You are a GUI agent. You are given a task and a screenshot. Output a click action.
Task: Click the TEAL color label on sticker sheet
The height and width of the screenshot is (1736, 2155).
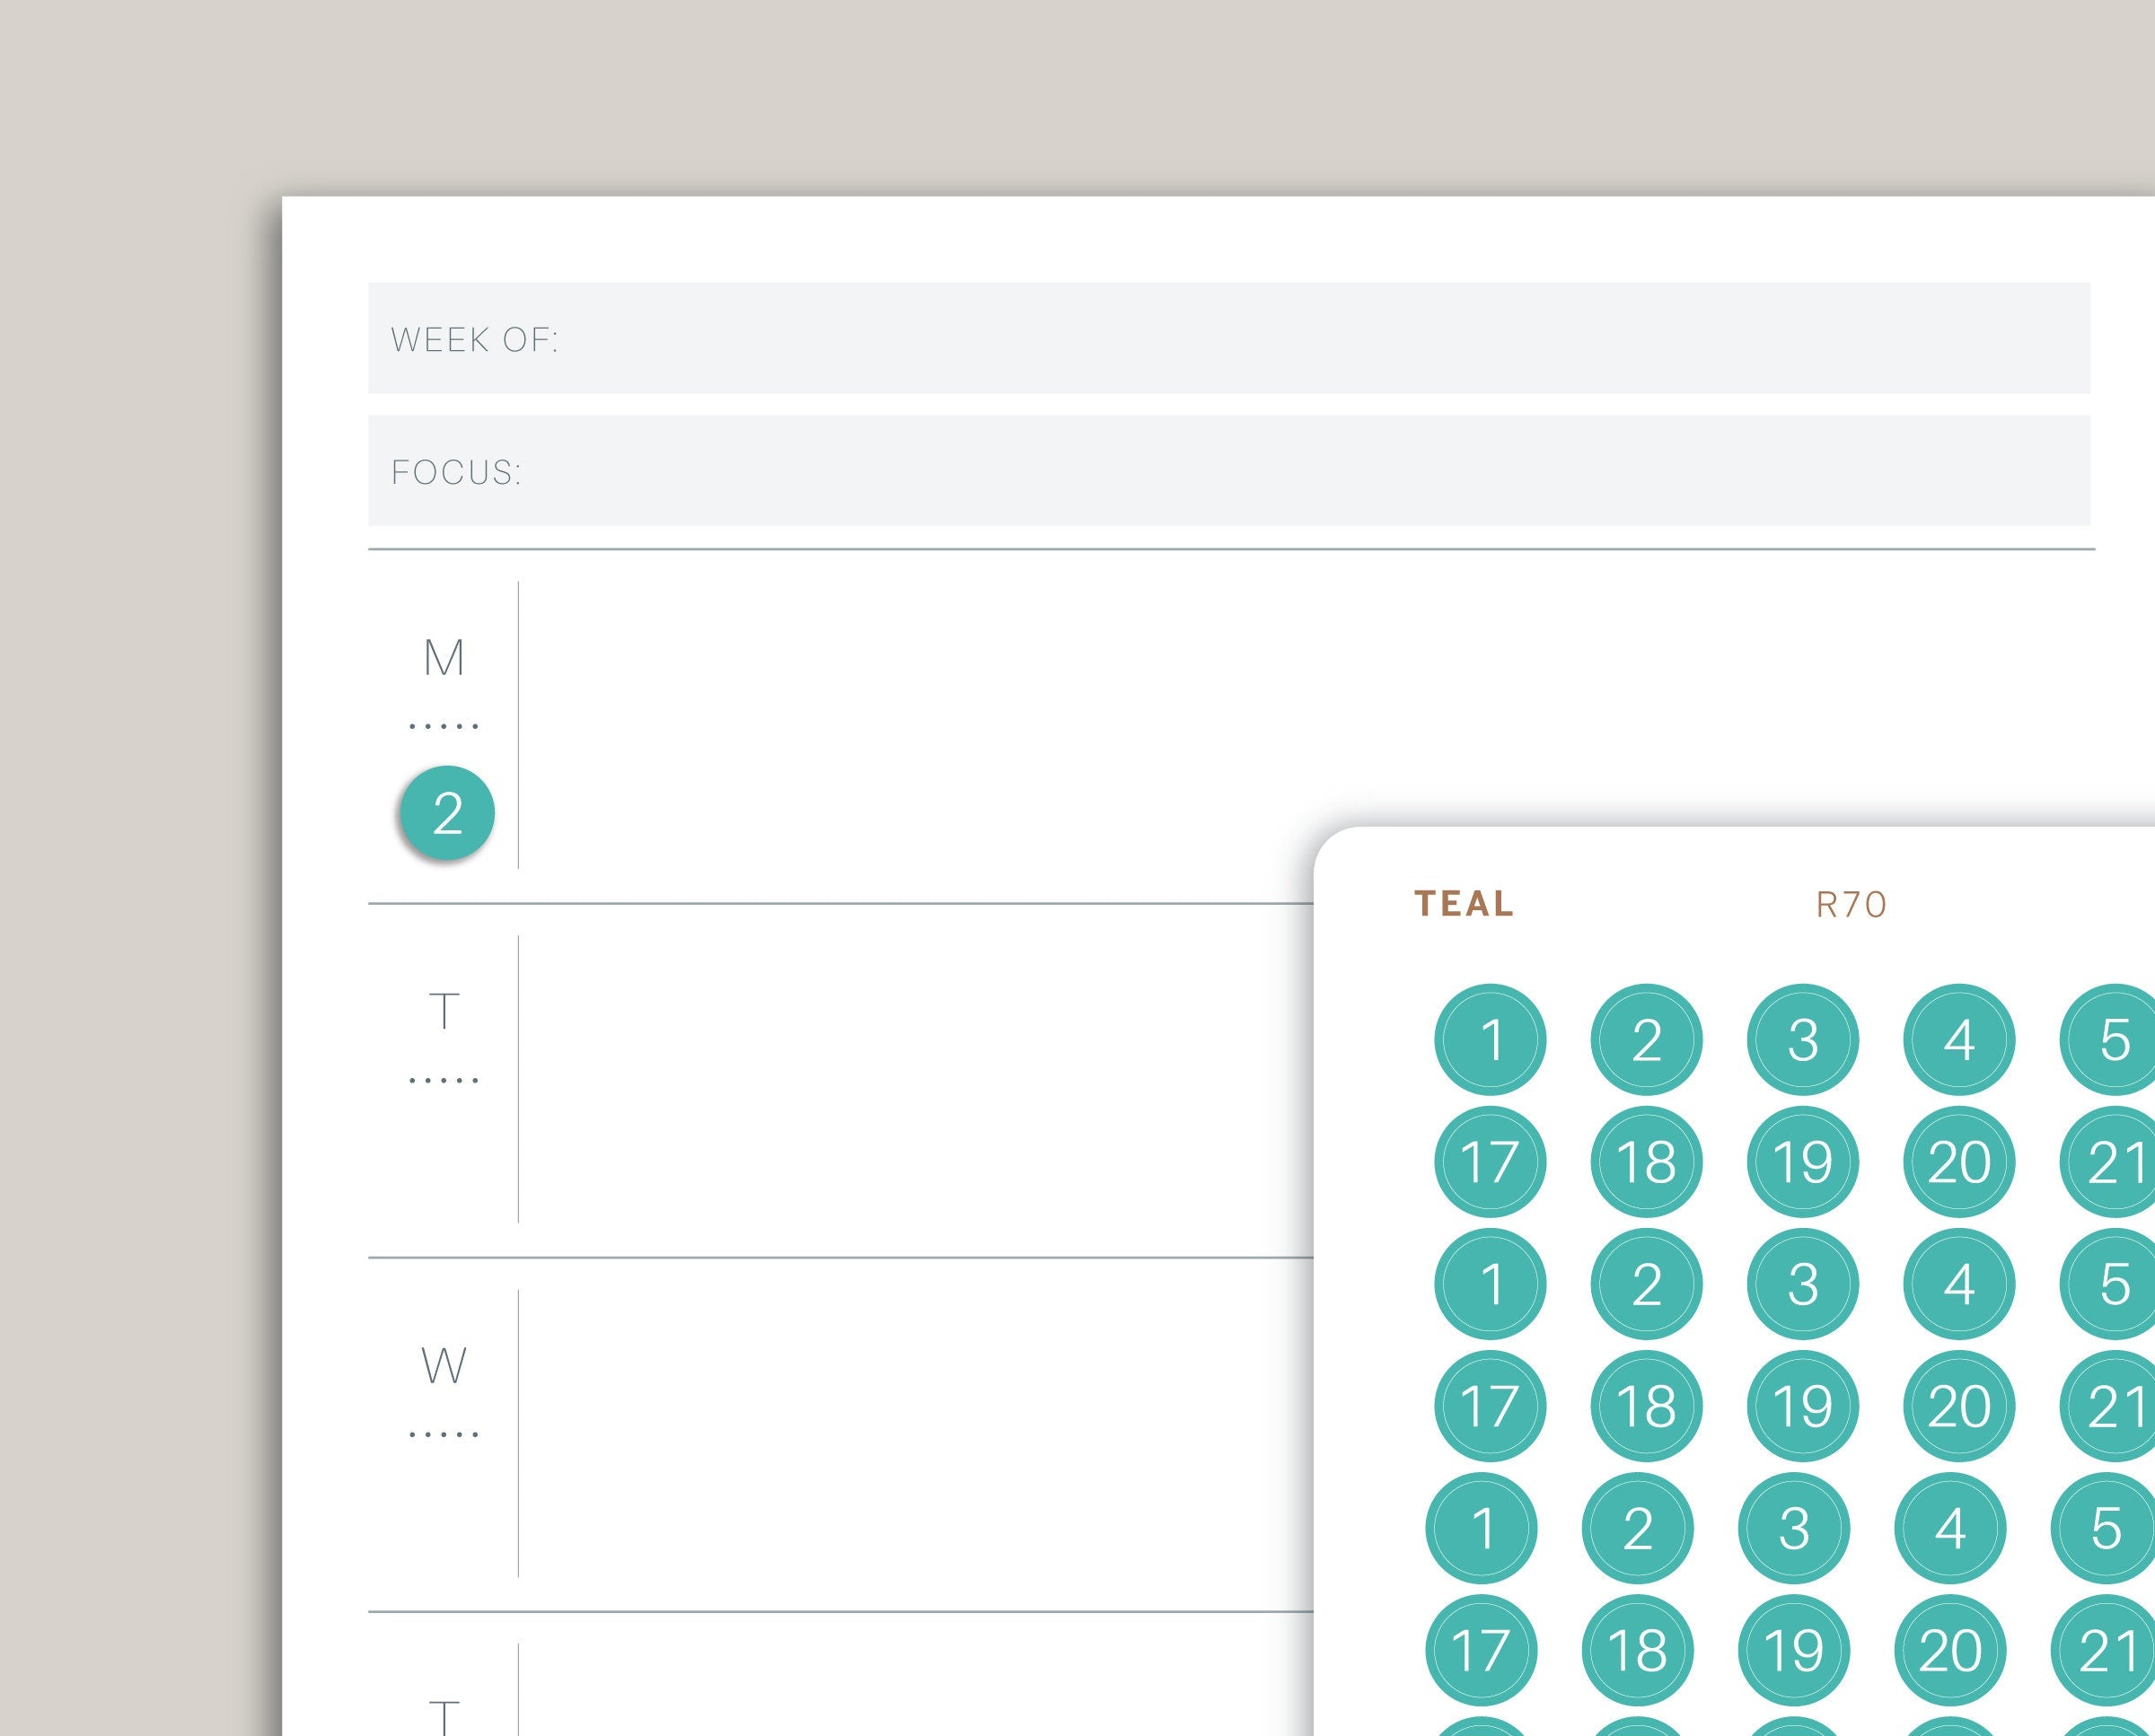tap(1464, 904)
